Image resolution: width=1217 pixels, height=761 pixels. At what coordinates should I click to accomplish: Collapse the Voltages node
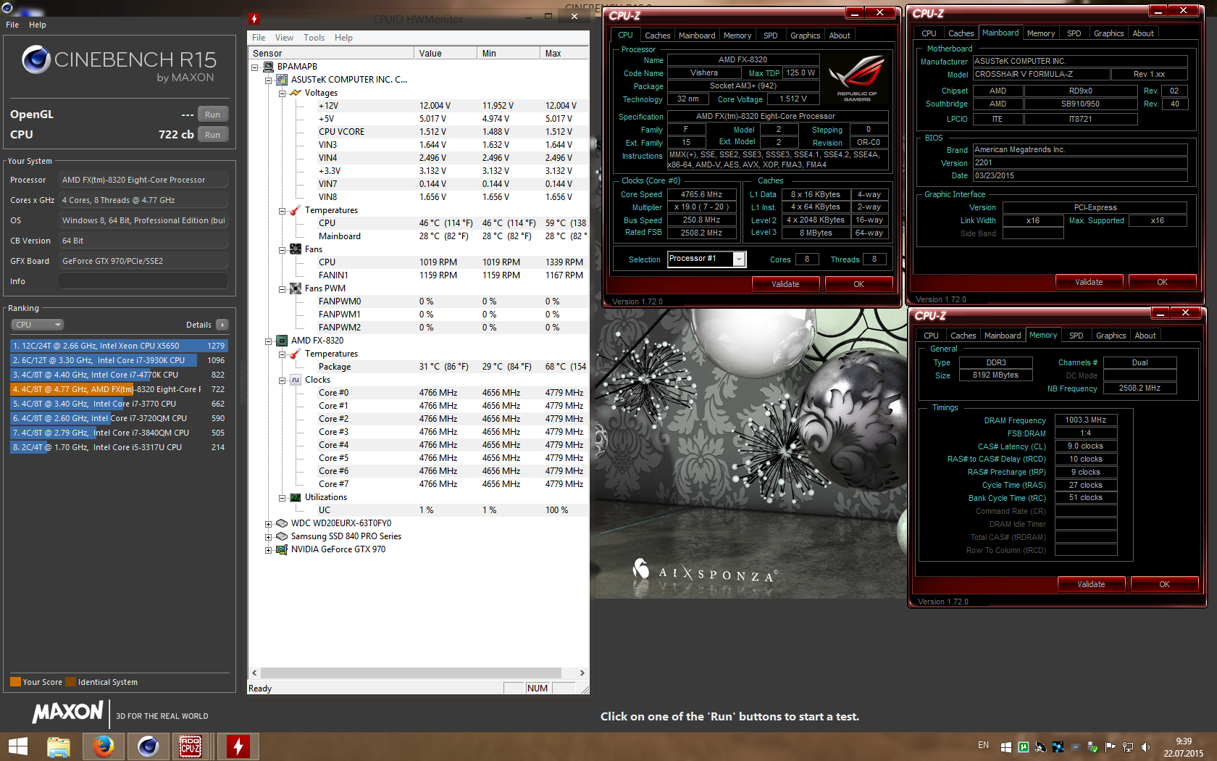[283, 93]
